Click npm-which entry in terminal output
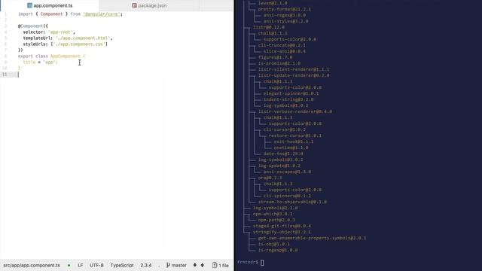482x271 pixels. pos(273,214)
